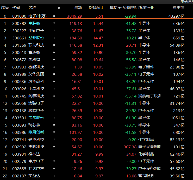Click the marker icon in 闻泰科技 row
The width and height of the screenshot is (193, 180).
coord(54,96)
